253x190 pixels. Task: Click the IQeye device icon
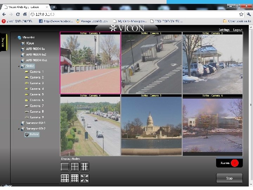pos(23,43)
